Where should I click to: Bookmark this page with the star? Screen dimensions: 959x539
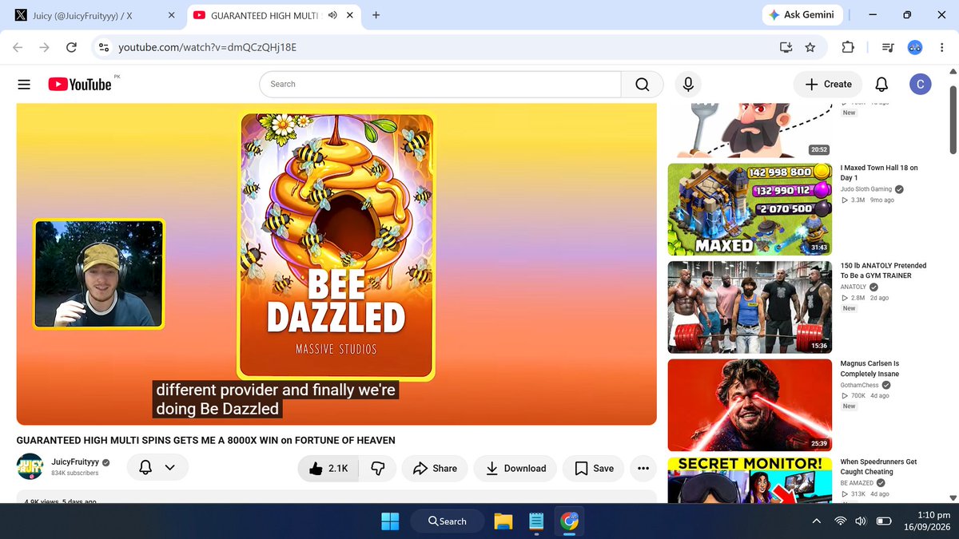coord(810,48)
